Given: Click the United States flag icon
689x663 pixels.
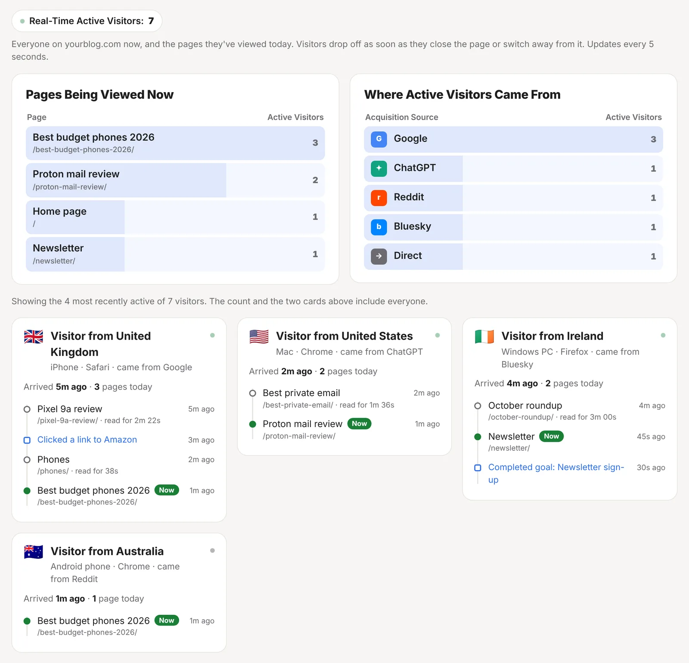Looking at the screenshot, I should pos(259,336).
